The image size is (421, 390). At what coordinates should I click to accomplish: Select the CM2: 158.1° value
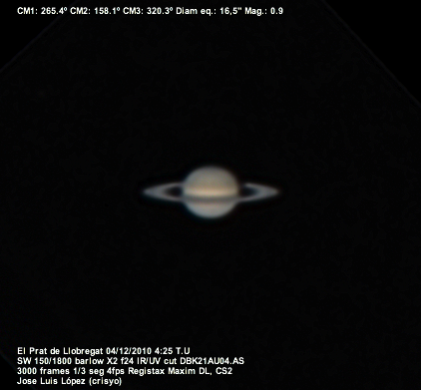[x=95, y=11]
